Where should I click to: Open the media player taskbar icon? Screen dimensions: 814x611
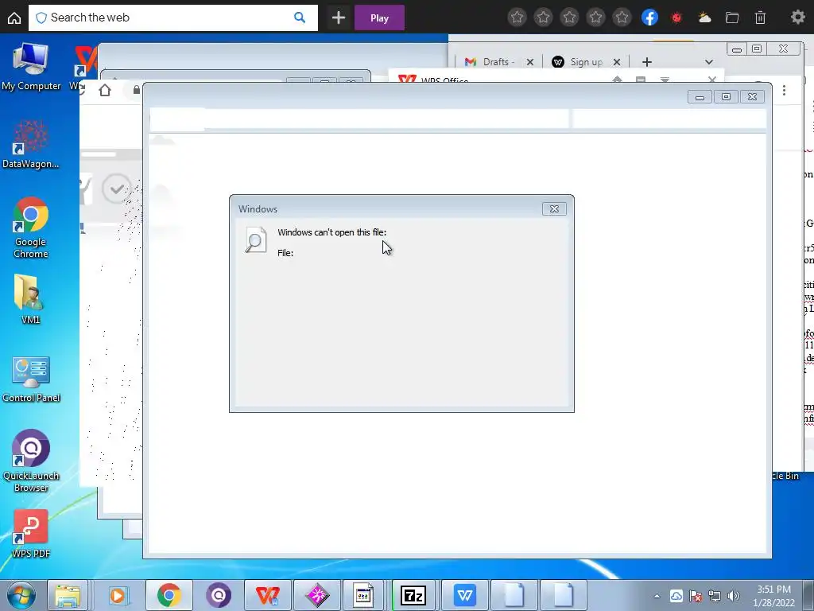point(118,595)
